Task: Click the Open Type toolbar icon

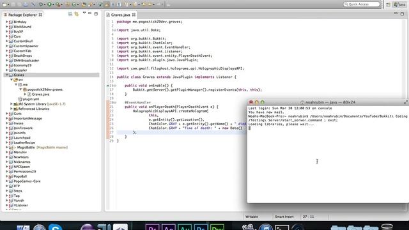Action: tap(84, 4)
